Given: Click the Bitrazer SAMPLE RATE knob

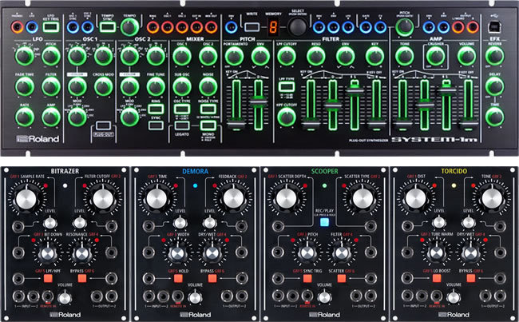Looking at the screenshot, I should pyautogui.click(x=26, y=199).
